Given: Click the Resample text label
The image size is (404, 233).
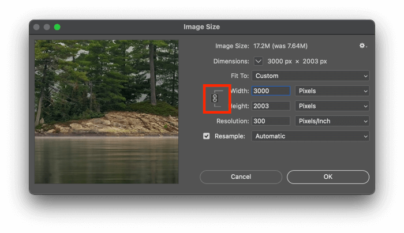Looking at the screenshot, I should tap(230, 136).
